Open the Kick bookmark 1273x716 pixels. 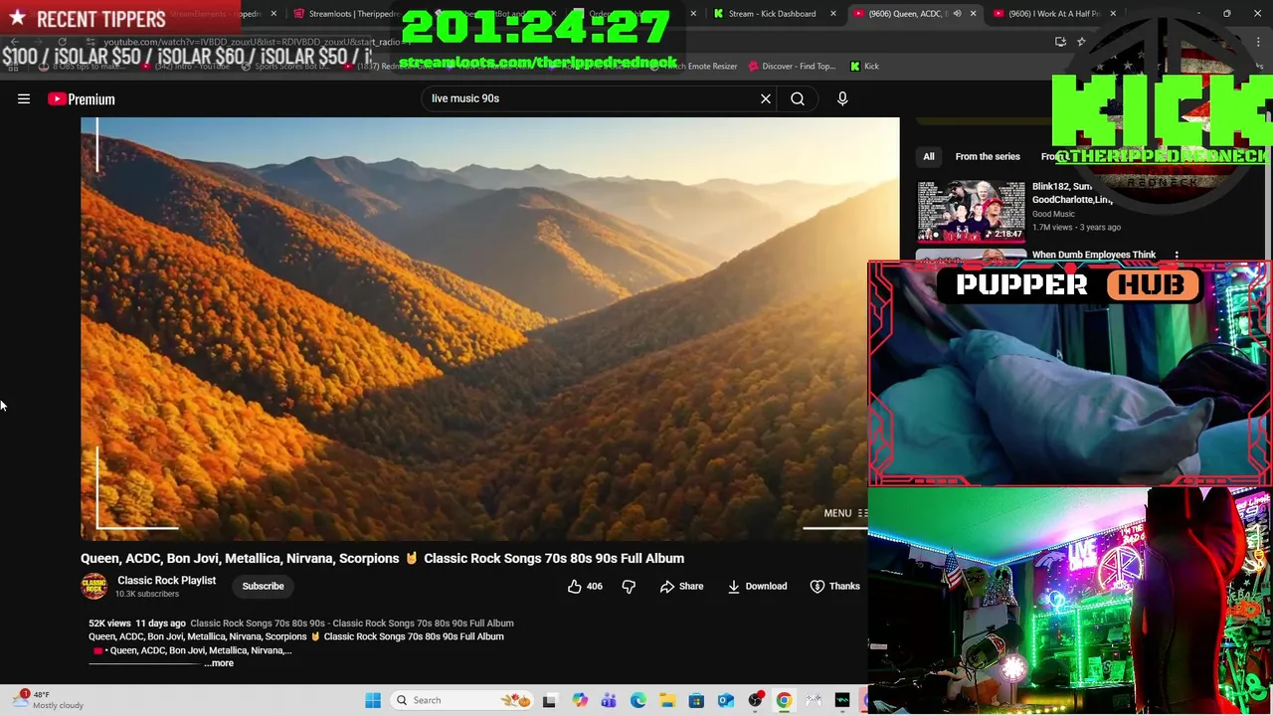(x=864, y=67)
